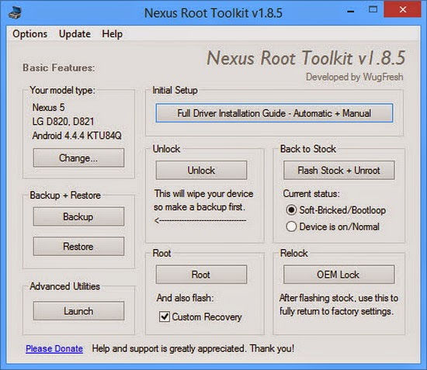
Task: Close the Nexus Root Toolkit window
Action: (x=402, y=9)
